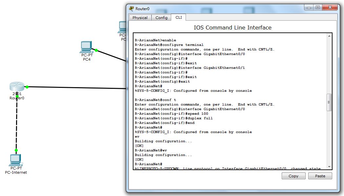Screen dimensions: 344x196
Task: Select the CLI tab
Action: (179, 17)
